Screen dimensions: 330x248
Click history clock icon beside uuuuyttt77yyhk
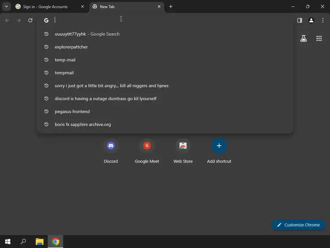[x=46, y=34]
